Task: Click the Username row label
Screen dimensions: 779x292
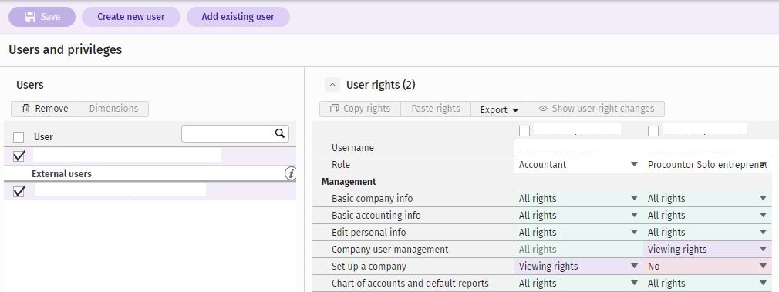Action: pyautogui.click(x=352, y=147)
